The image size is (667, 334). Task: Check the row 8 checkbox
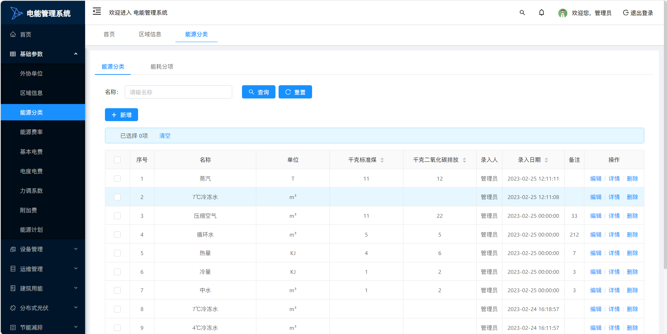click(117, 309)
